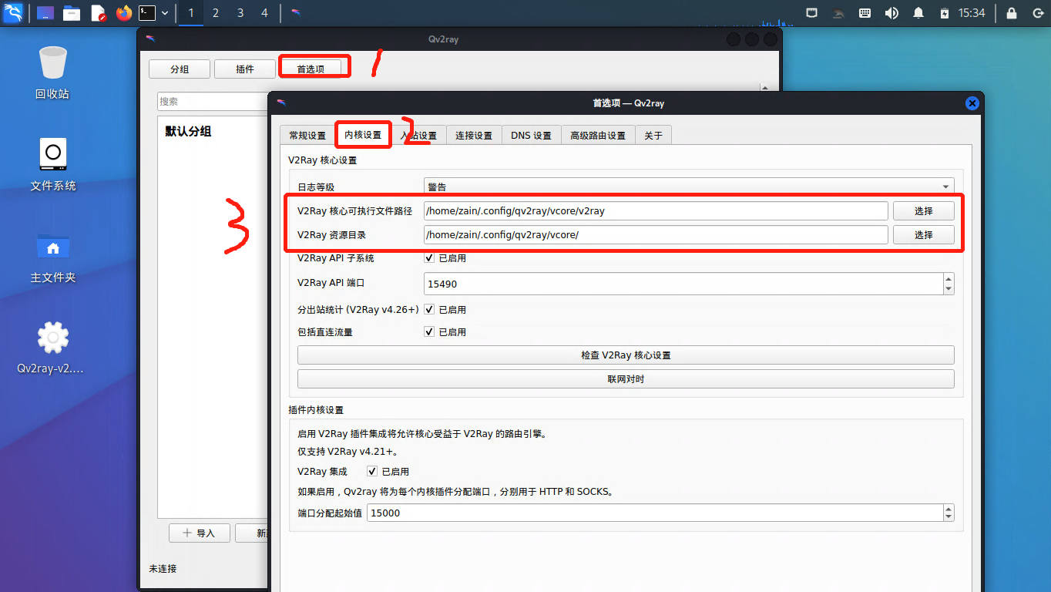Open the keyboard layout tray icon
Screen dimensions: 1051x592
point(865,13)
